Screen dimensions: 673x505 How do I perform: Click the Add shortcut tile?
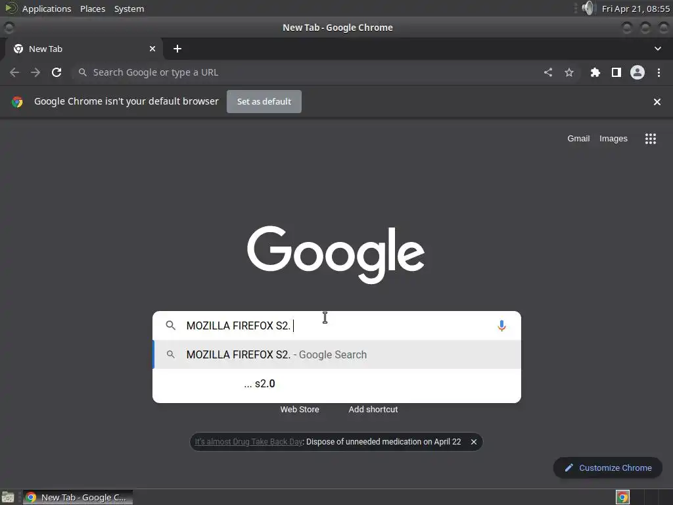(373, 410)
